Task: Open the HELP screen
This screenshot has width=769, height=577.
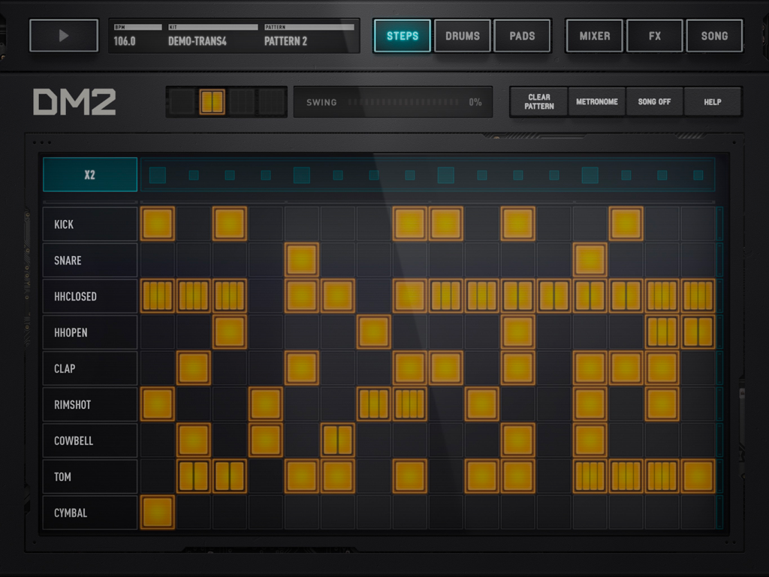Action: 713,101
